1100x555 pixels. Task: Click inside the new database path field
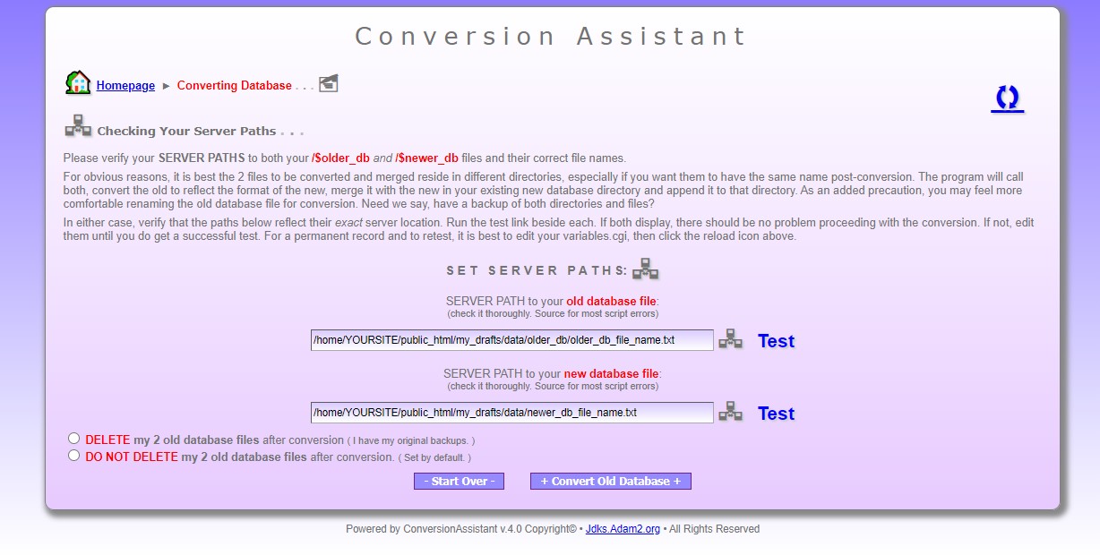[511, 412]
